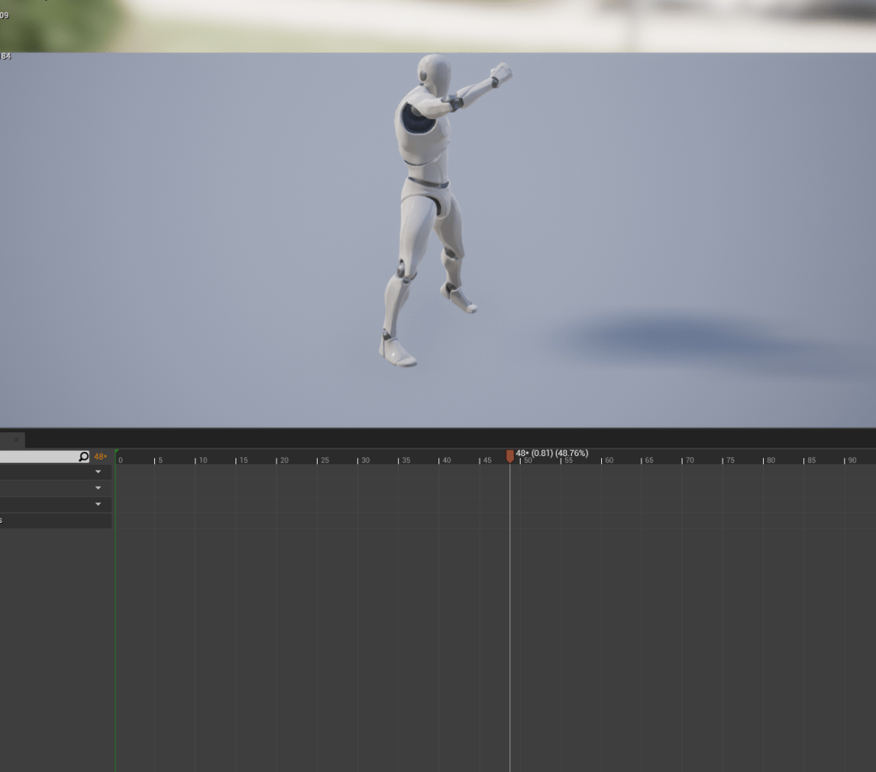876x772 pixels.
Task: Scrub to frame 60 on the timeline ruler
Action: click(601, 460)
